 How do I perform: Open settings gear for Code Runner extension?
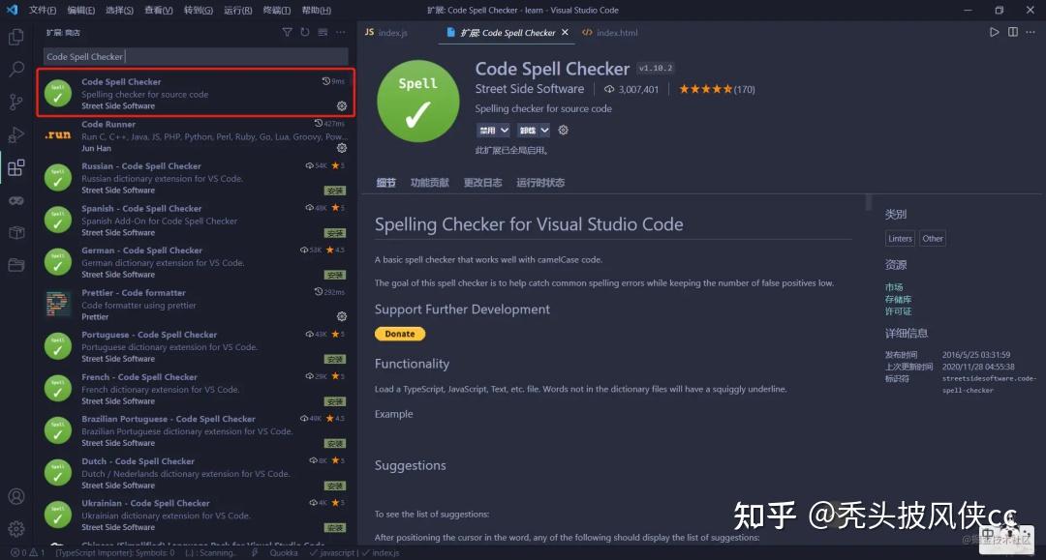pos(342,148)
